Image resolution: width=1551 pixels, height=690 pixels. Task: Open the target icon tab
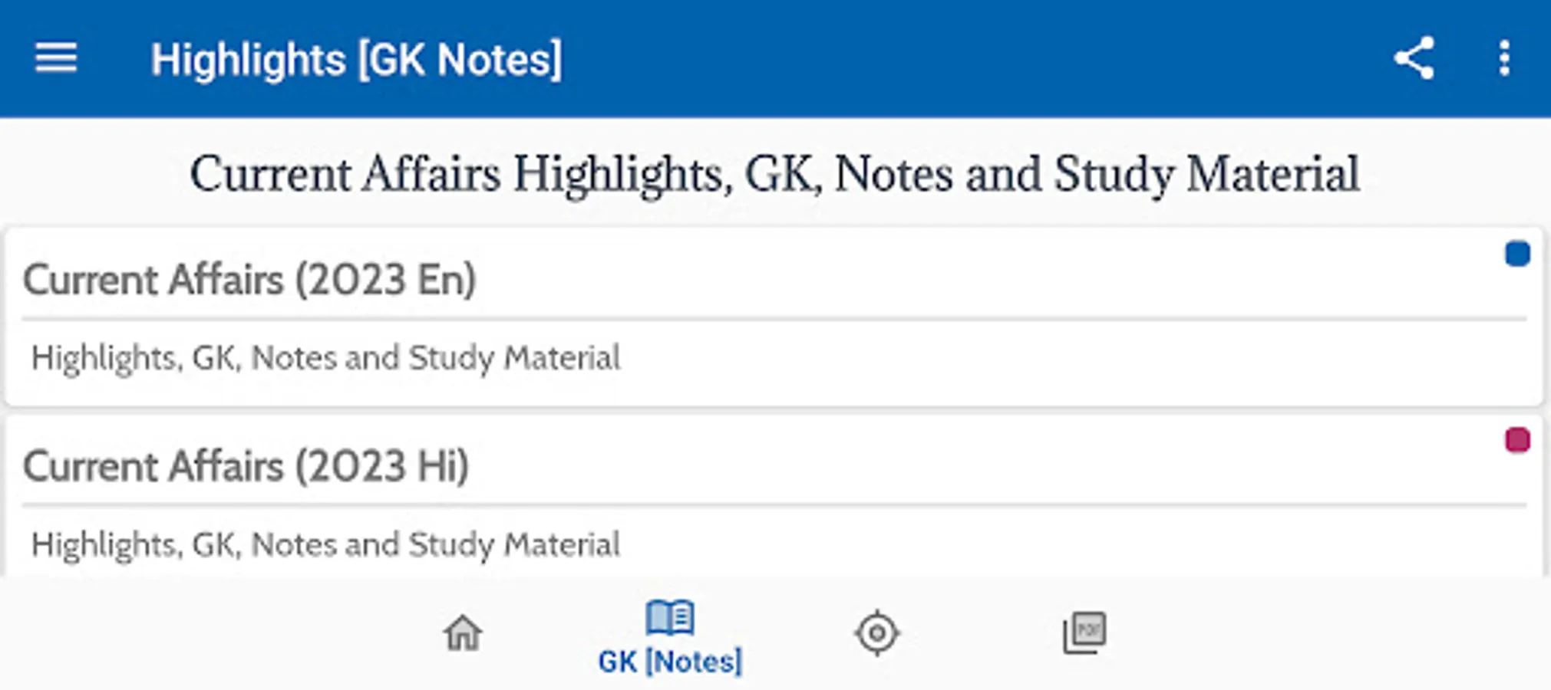[877, 633]
